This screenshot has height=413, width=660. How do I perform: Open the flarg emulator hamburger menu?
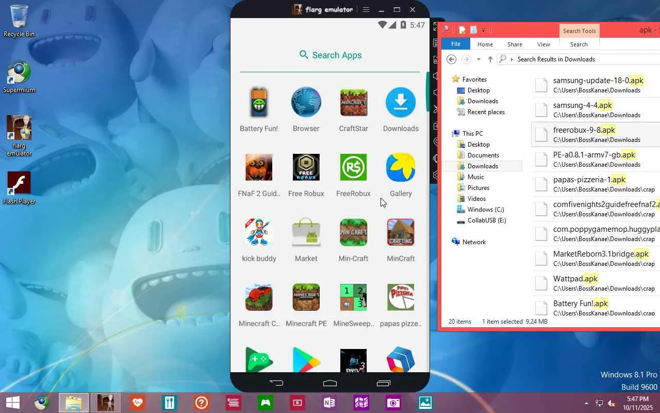tap(366, 9)
